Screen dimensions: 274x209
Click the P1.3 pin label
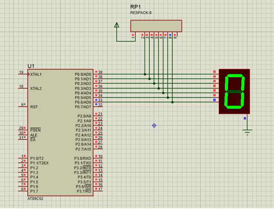(x=34, y=172)
